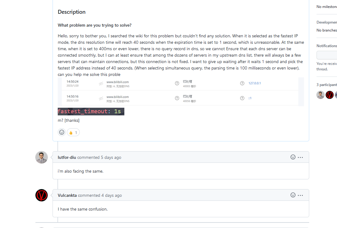Click the 14:50:16 timestamp in the log
The height and width of the screenshot is (228, 337).
(72, 96)
